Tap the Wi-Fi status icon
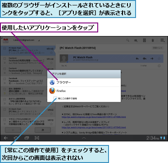The width and height of the screenshot is (168, 163). 161,138
